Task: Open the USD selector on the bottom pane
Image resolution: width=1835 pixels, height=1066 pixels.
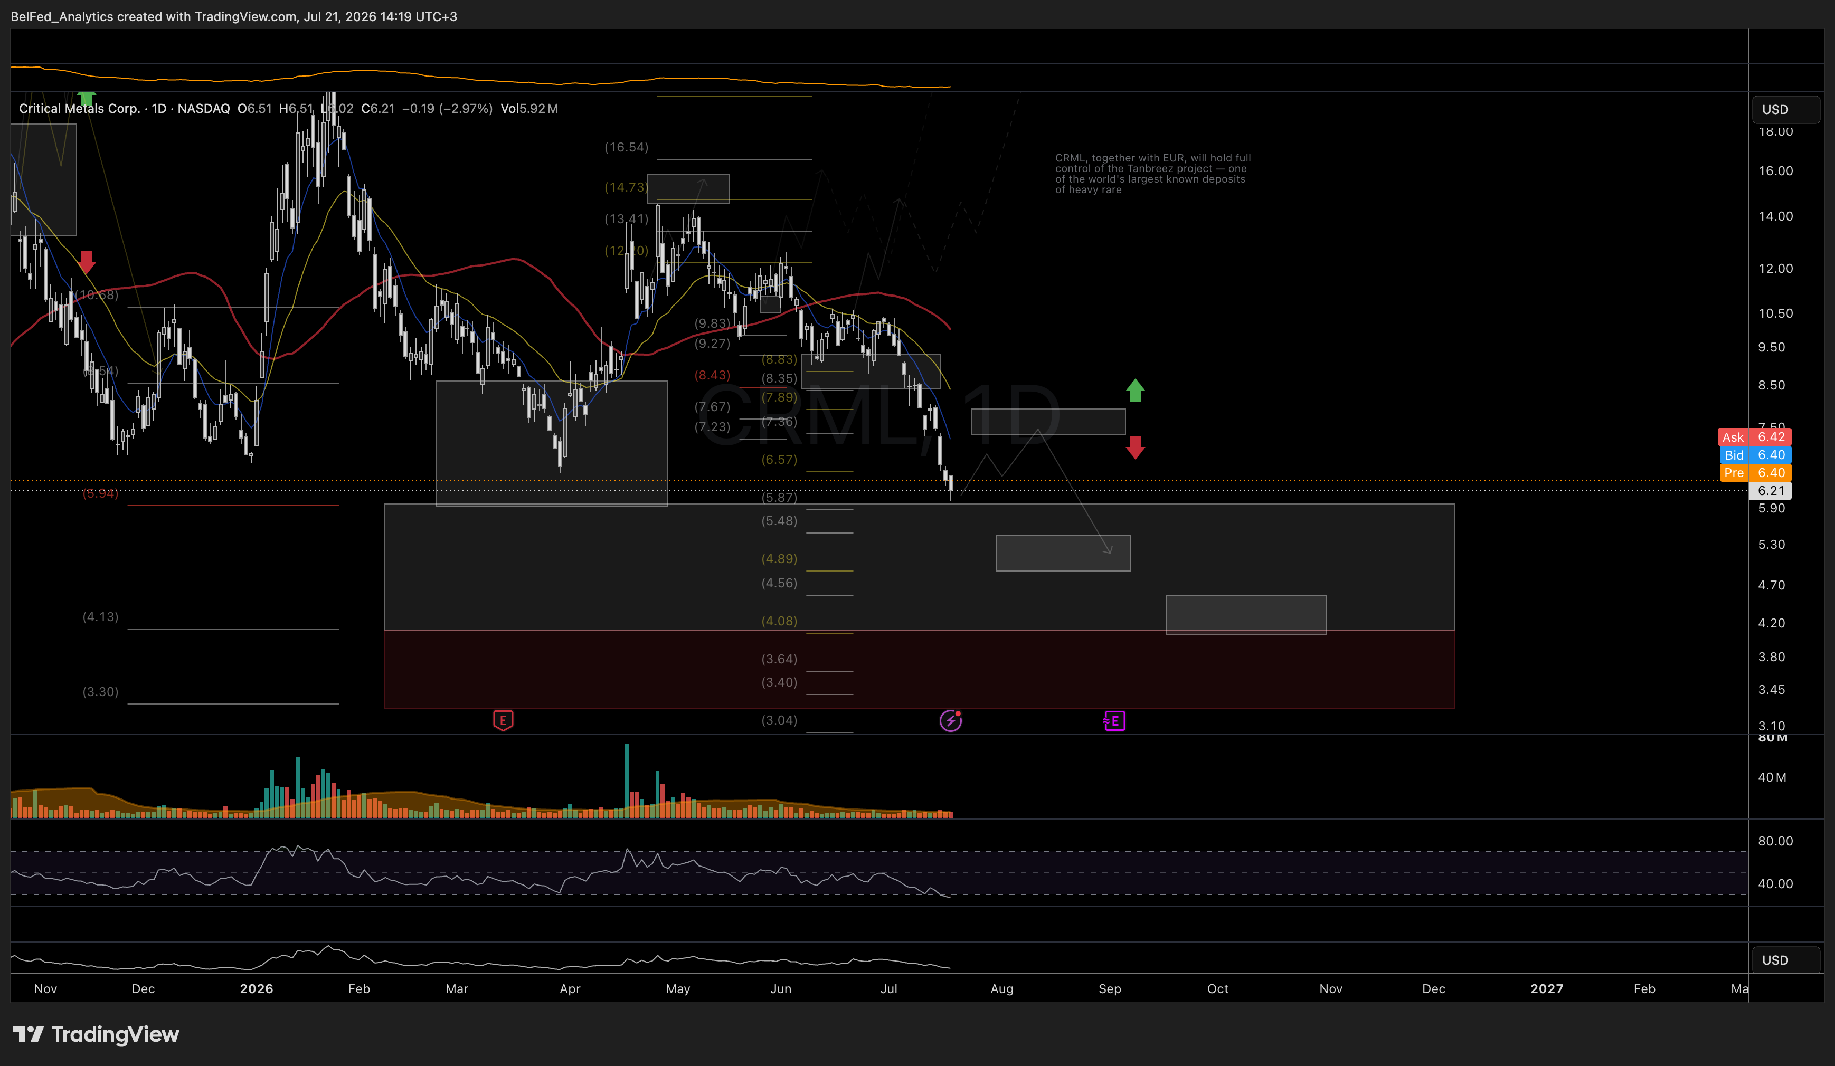Action: (1785, 960)
